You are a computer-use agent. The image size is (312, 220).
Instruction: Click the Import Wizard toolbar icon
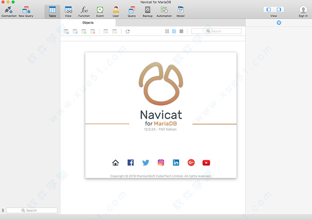click(x=106, y=31)
